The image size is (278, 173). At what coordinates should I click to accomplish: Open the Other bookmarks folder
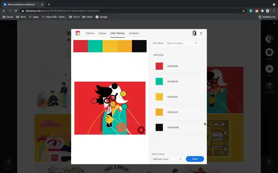[x=87, y=17]
